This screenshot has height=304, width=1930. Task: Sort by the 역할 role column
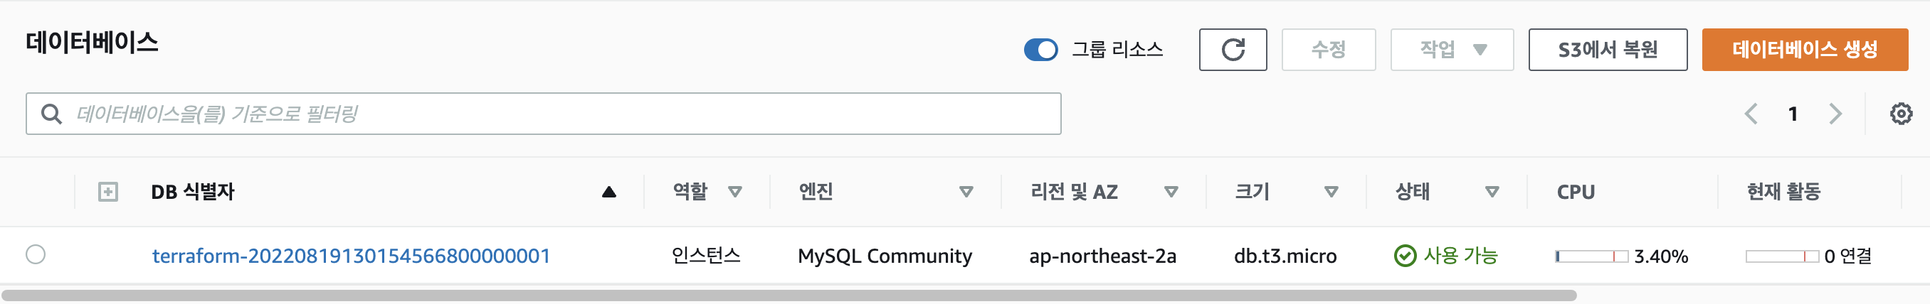point(735,192)
